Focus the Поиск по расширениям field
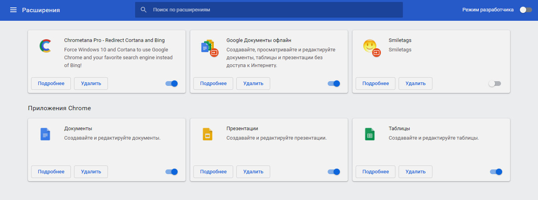The width and height of the screenshot is (538, 200). tap(269, 10)
